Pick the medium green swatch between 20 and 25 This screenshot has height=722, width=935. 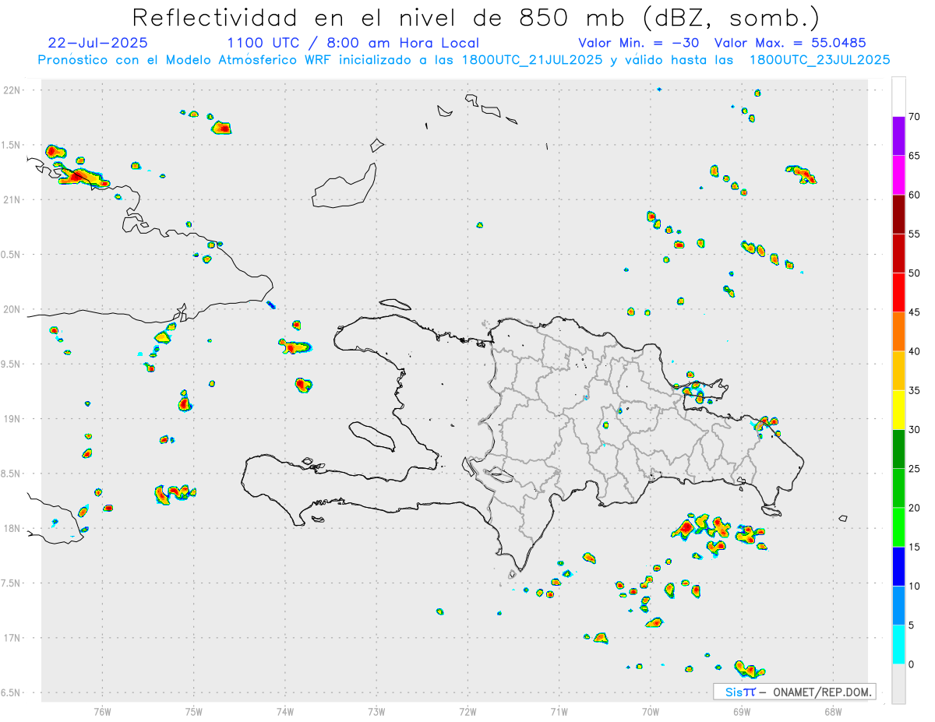(898, 488)
